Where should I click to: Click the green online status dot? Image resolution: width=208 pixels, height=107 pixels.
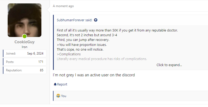pyautogui.click(x=25, y=36)
